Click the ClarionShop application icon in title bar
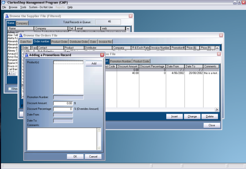This screenshot has width=246, height=169. click(x=3, y=2)
